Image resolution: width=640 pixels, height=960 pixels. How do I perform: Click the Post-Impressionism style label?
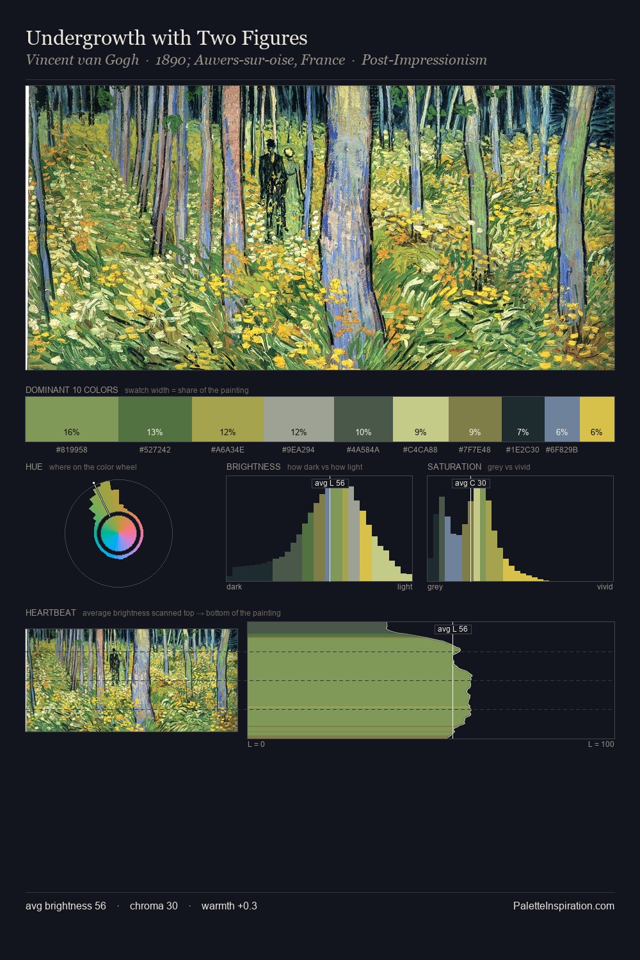(x=424, y=60)
